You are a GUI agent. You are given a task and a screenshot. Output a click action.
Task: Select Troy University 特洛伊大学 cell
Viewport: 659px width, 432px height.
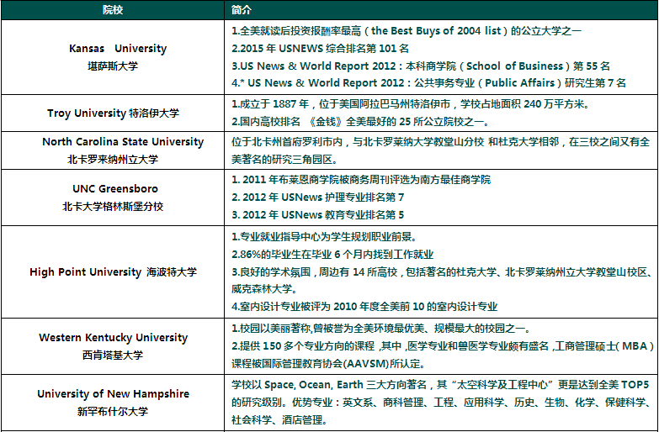113,113
